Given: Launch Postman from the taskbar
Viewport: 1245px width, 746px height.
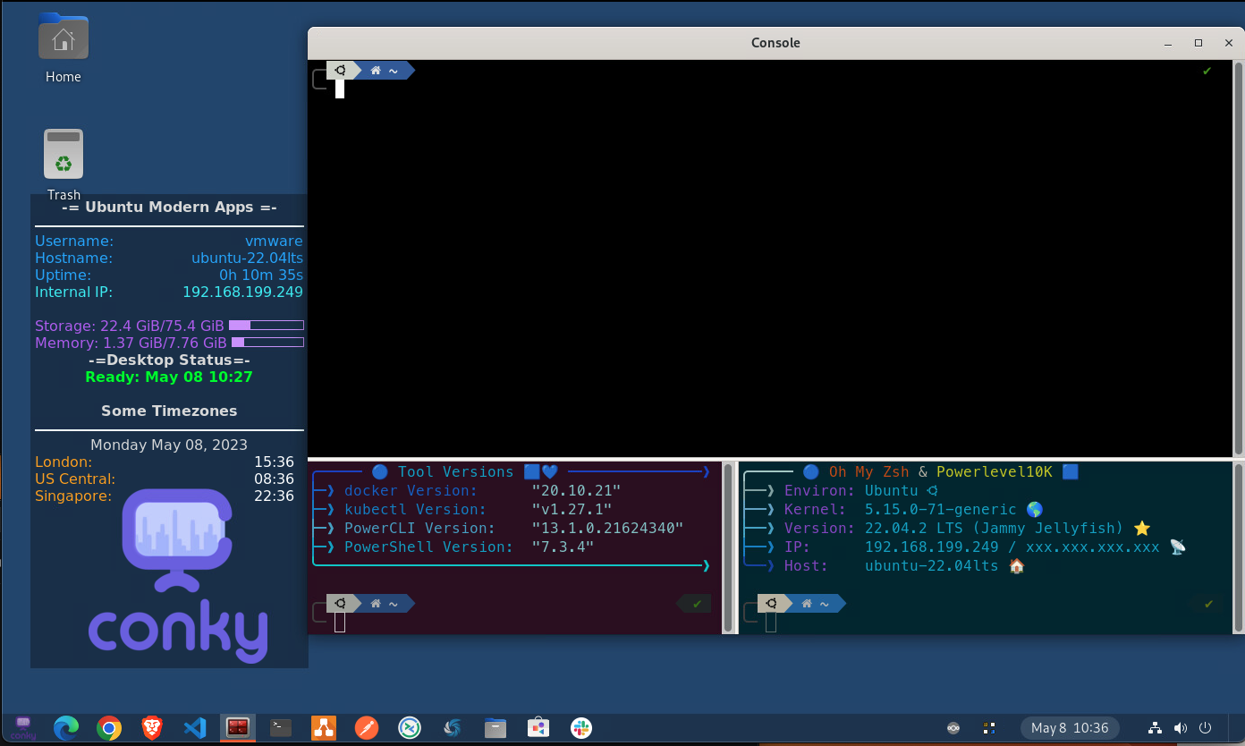Looking at the screenshot, I should coord(367,728).
